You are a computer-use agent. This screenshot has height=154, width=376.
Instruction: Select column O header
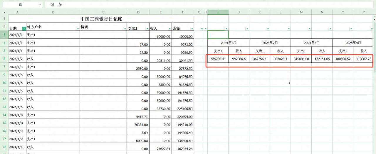[343, 12]
